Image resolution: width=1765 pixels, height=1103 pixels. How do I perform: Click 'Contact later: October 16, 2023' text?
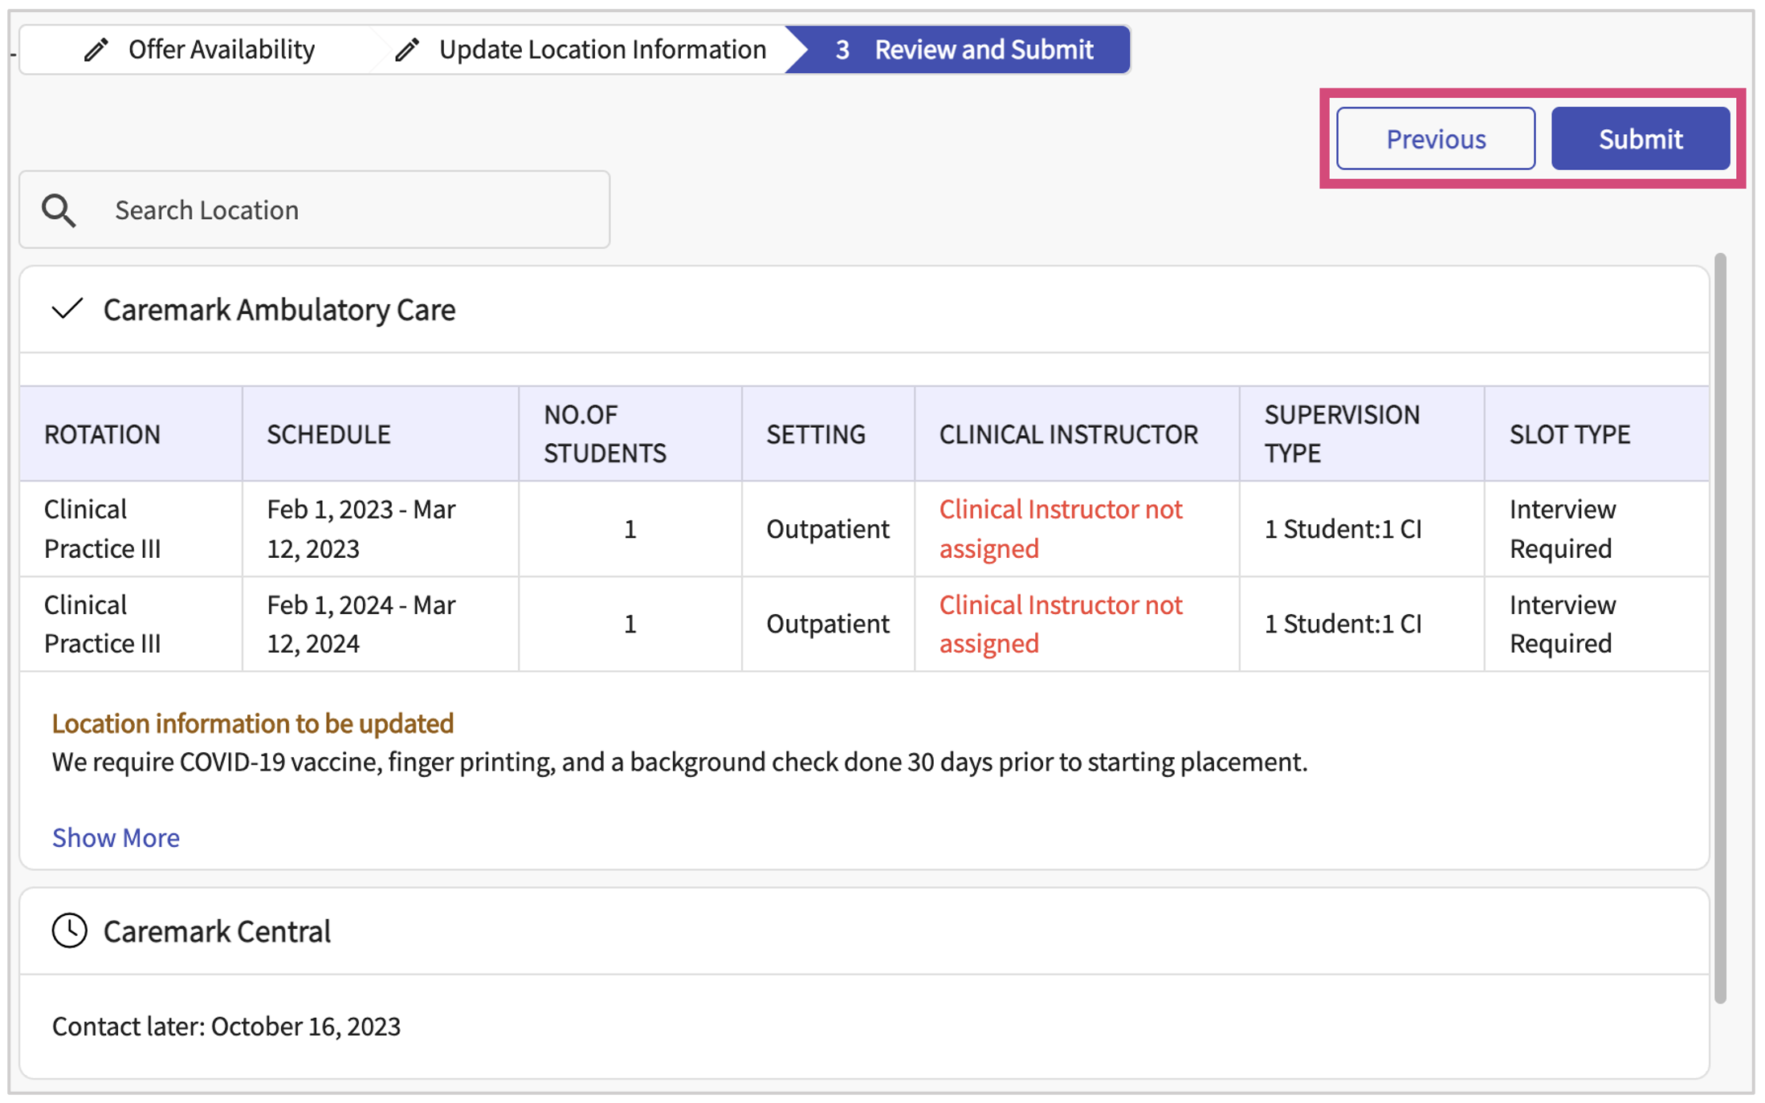tap(226, 1026)
